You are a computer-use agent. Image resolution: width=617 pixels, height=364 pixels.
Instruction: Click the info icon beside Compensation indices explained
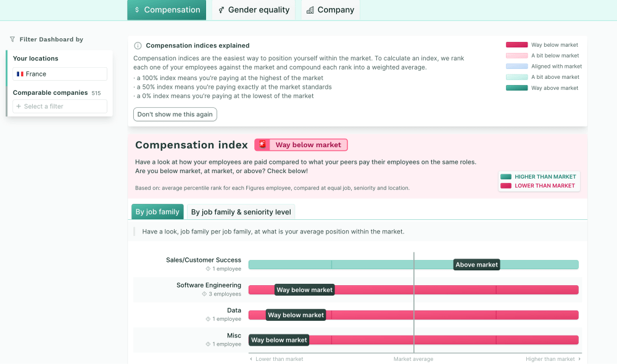(x=138, y=46)
